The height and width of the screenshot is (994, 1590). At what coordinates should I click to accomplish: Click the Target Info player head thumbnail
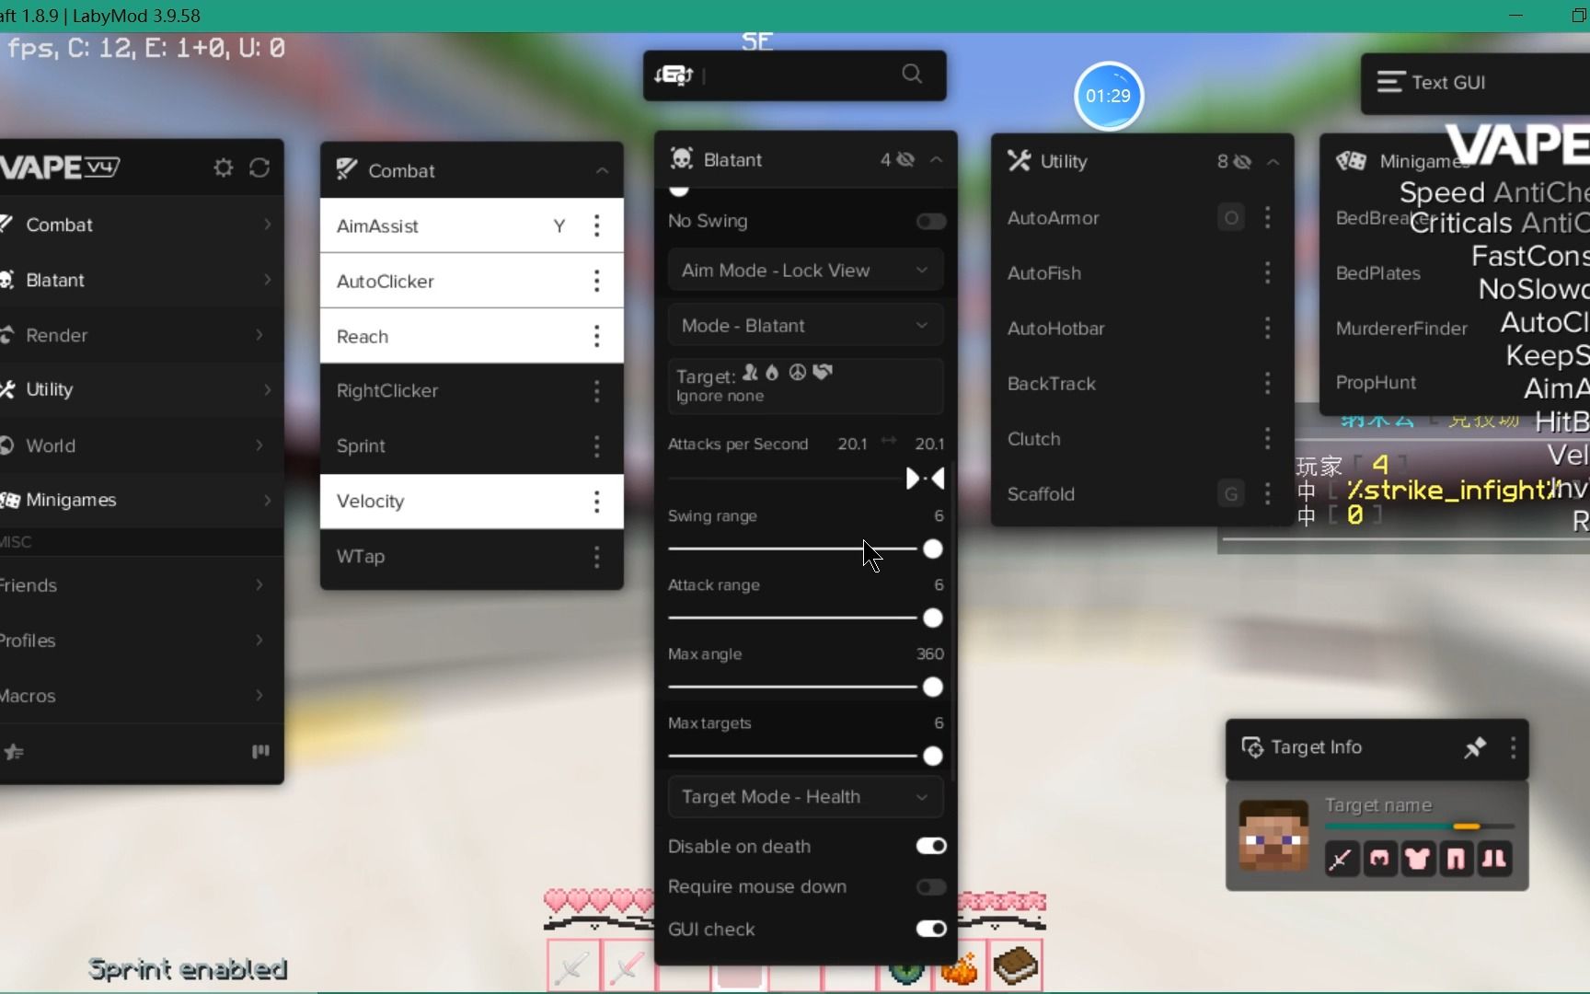click(x=1273, y=837)
